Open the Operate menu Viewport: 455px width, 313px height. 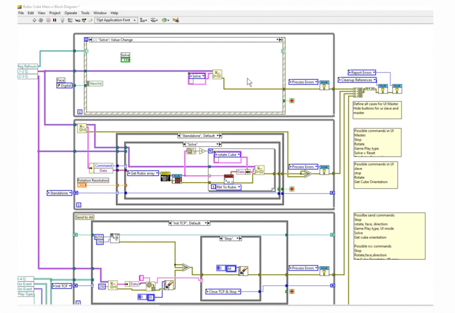(71, 13)
